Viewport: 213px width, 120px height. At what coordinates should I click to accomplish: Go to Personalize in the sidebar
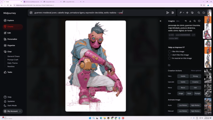pos(10,39)
